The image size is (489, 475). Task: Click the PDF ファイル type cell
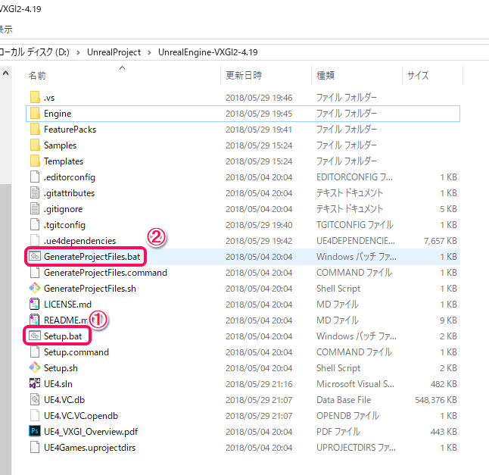tap(338, 432)
